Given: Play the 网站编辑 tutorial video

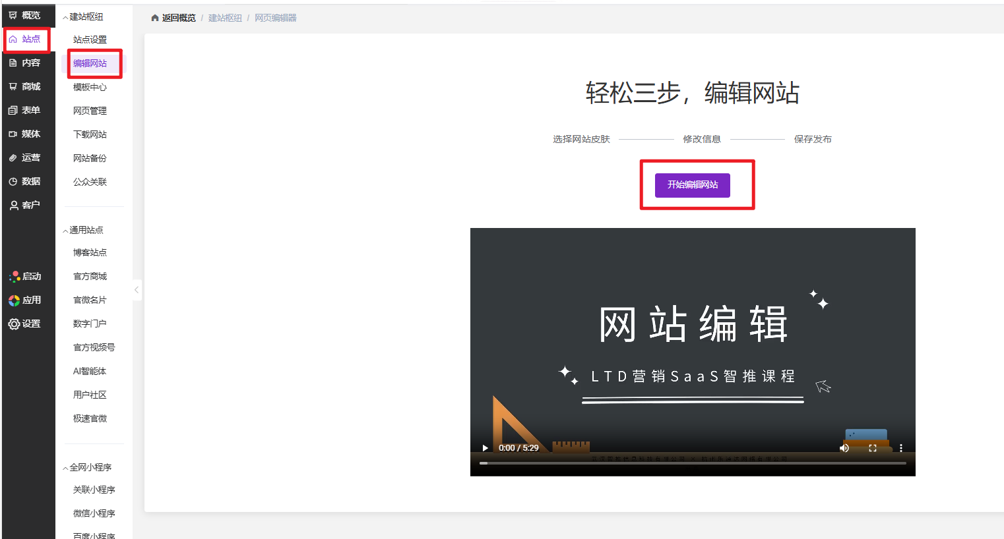Looking at the screenshot, I should tap(486, 448).
